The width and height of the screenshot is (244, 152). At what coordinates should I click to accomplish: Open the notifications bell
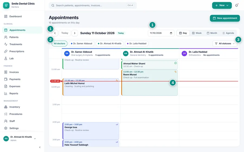(236, 5)
